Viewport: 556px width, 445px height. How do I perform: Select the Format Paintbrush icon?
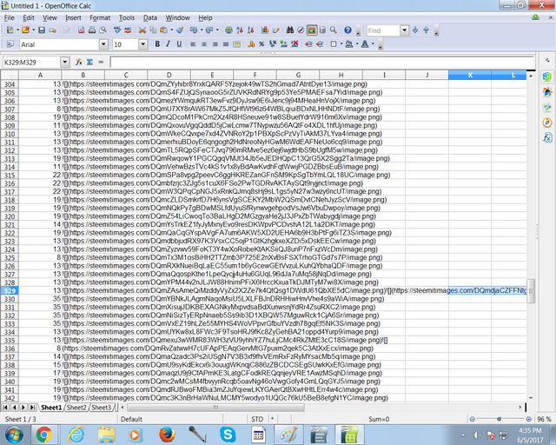point(180,30)
